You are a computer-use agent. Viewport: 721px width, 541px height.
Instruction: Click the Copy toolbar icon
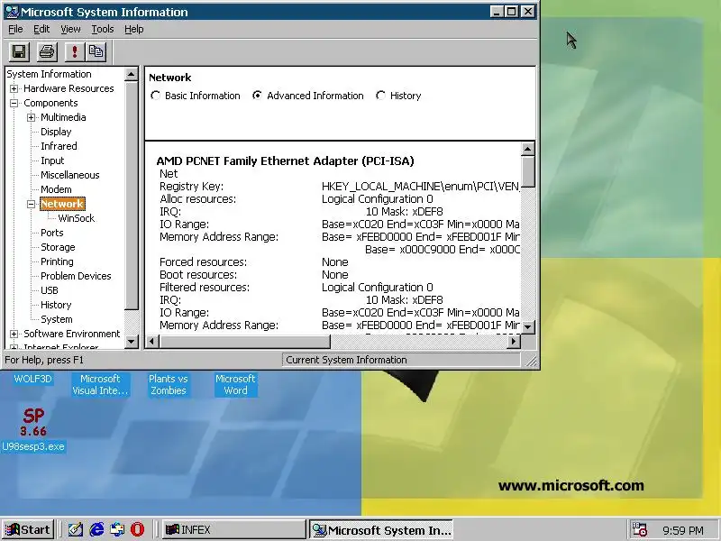point(96,51)
